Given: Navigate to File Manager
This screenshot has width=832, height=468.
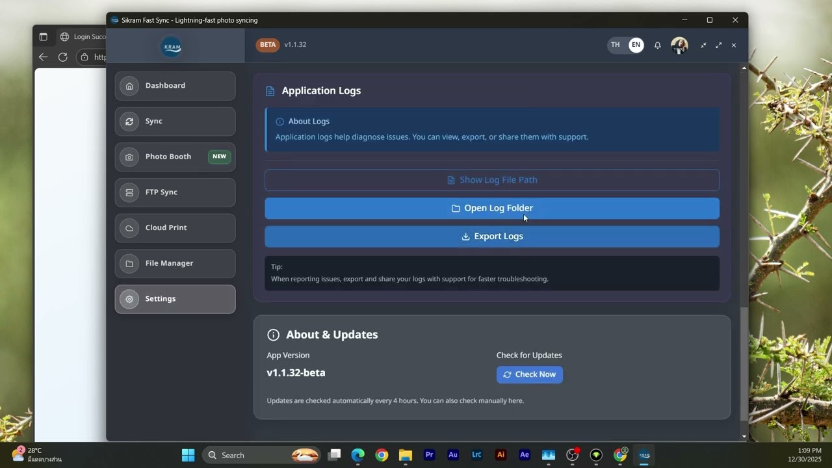Looking at the screenshot, I should click(x=175, y=263).
